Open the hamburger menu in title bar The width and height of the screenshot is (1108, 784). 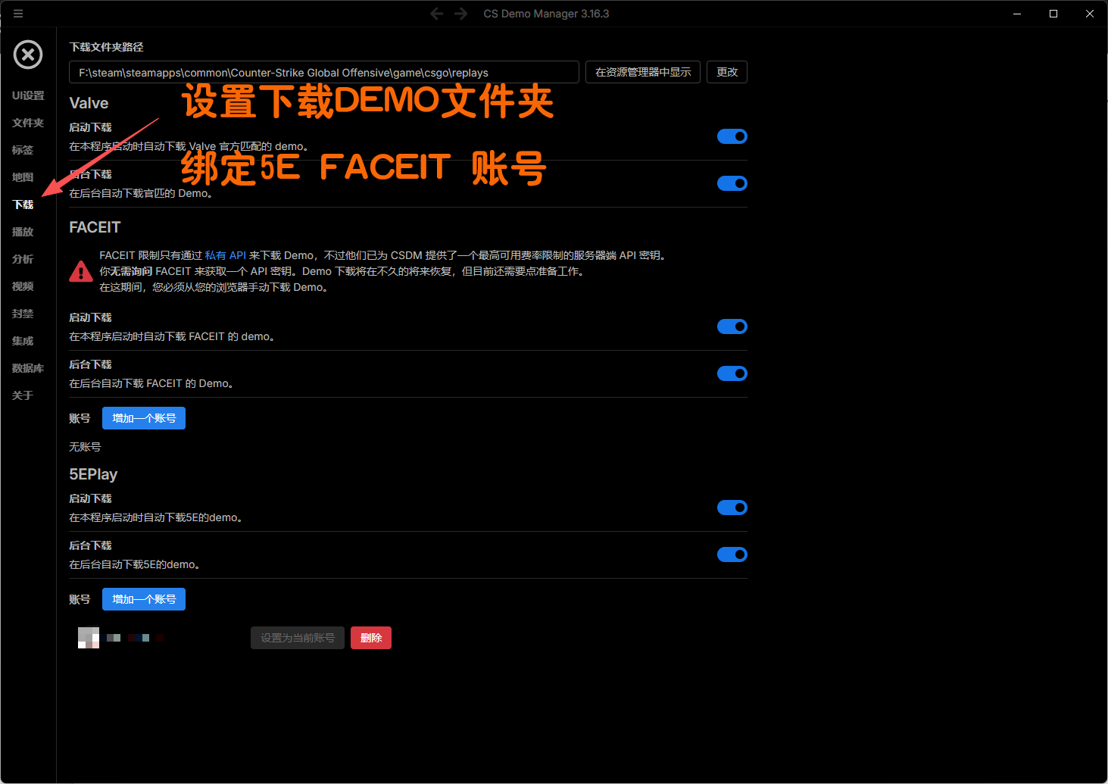[18, 14]
